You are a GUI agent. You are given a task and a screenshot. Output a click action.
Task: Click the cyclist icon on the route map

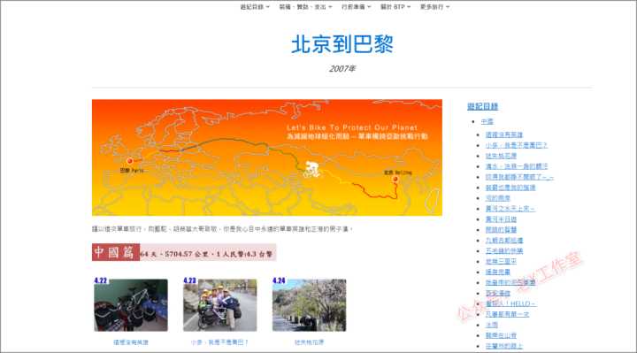pos(312,169)
